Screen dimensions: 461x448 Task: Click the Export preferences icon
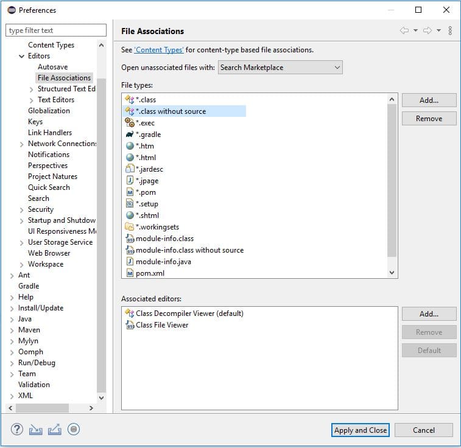[x=55, y=429]
